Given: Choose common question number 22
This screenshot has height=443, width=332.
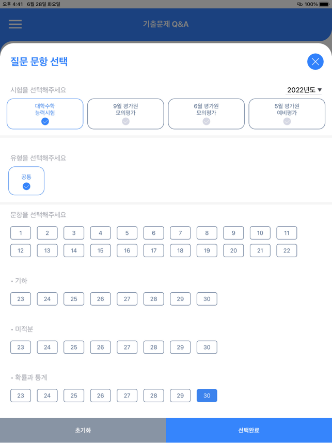Looking at the screenshot, I should [287, 250].
